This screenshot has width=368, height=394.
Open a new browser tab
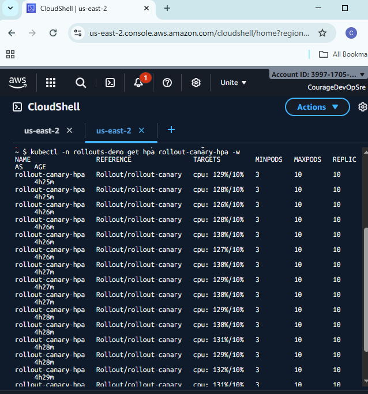coord(167,8)
